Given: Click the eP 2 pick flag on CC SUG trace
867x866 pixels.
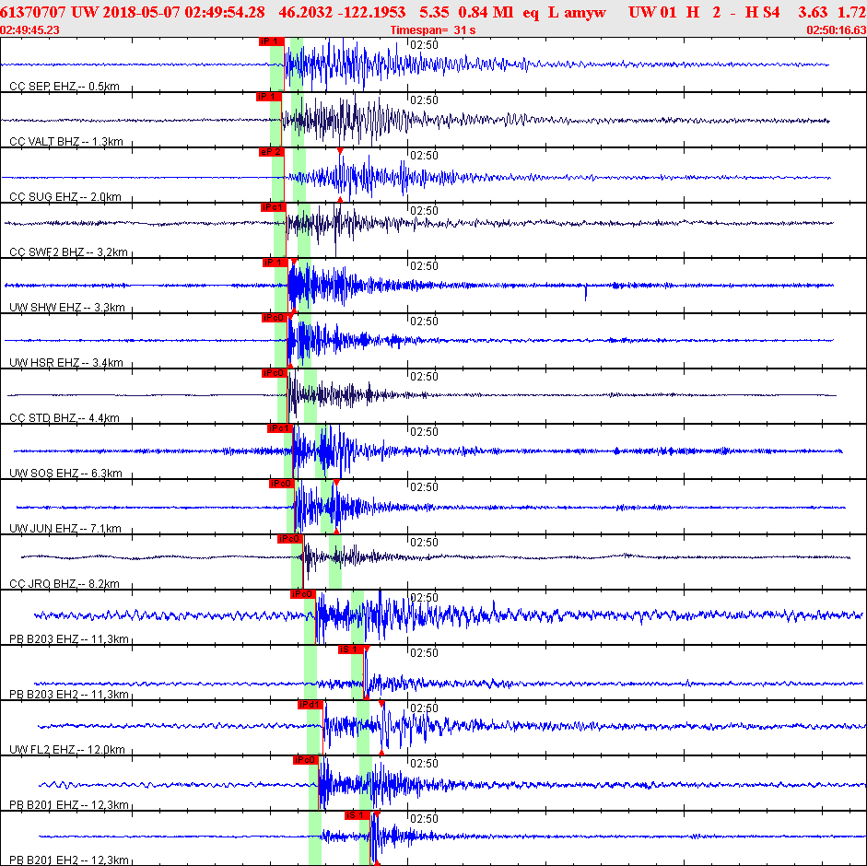Looking at the screenshot, I should 272,152.
